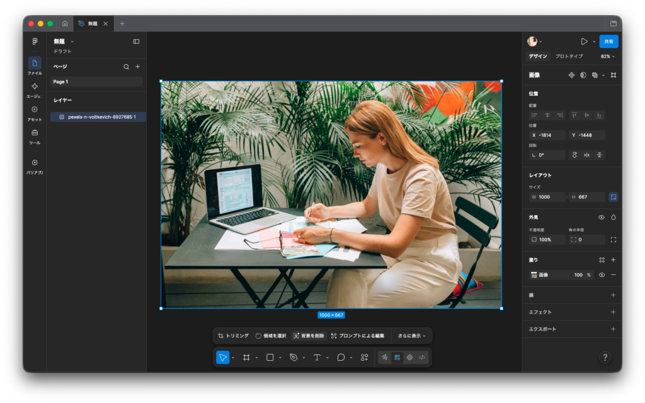Viewport: 645px width, 403px height.
Task: Expand the user avatar dropdown
Action: click(x=540, y=42)
